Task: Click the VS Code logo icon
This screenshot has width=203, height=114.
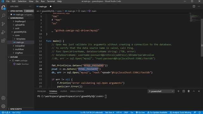Action: (x=3, y=1)
